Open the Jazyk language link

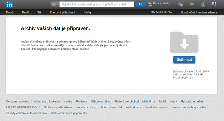[x=173, y=102]
